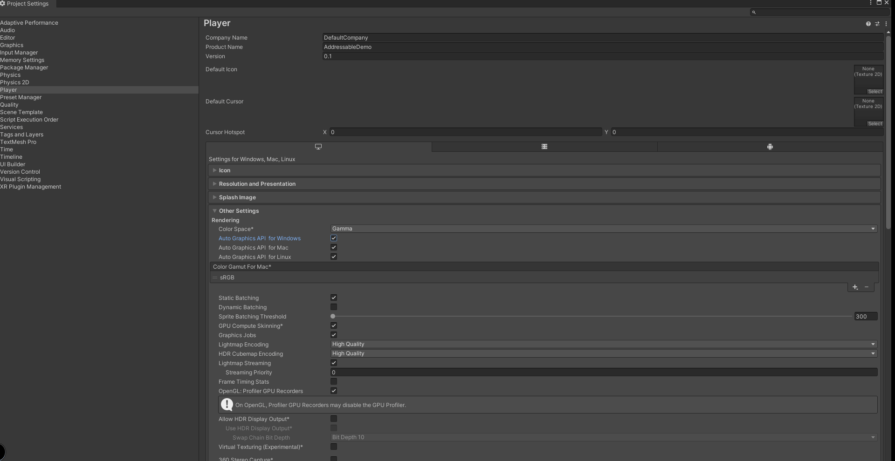Select the Windows, Mac, Linux platform tab
This screenshot has height=461, width=895.
(319, 147)
